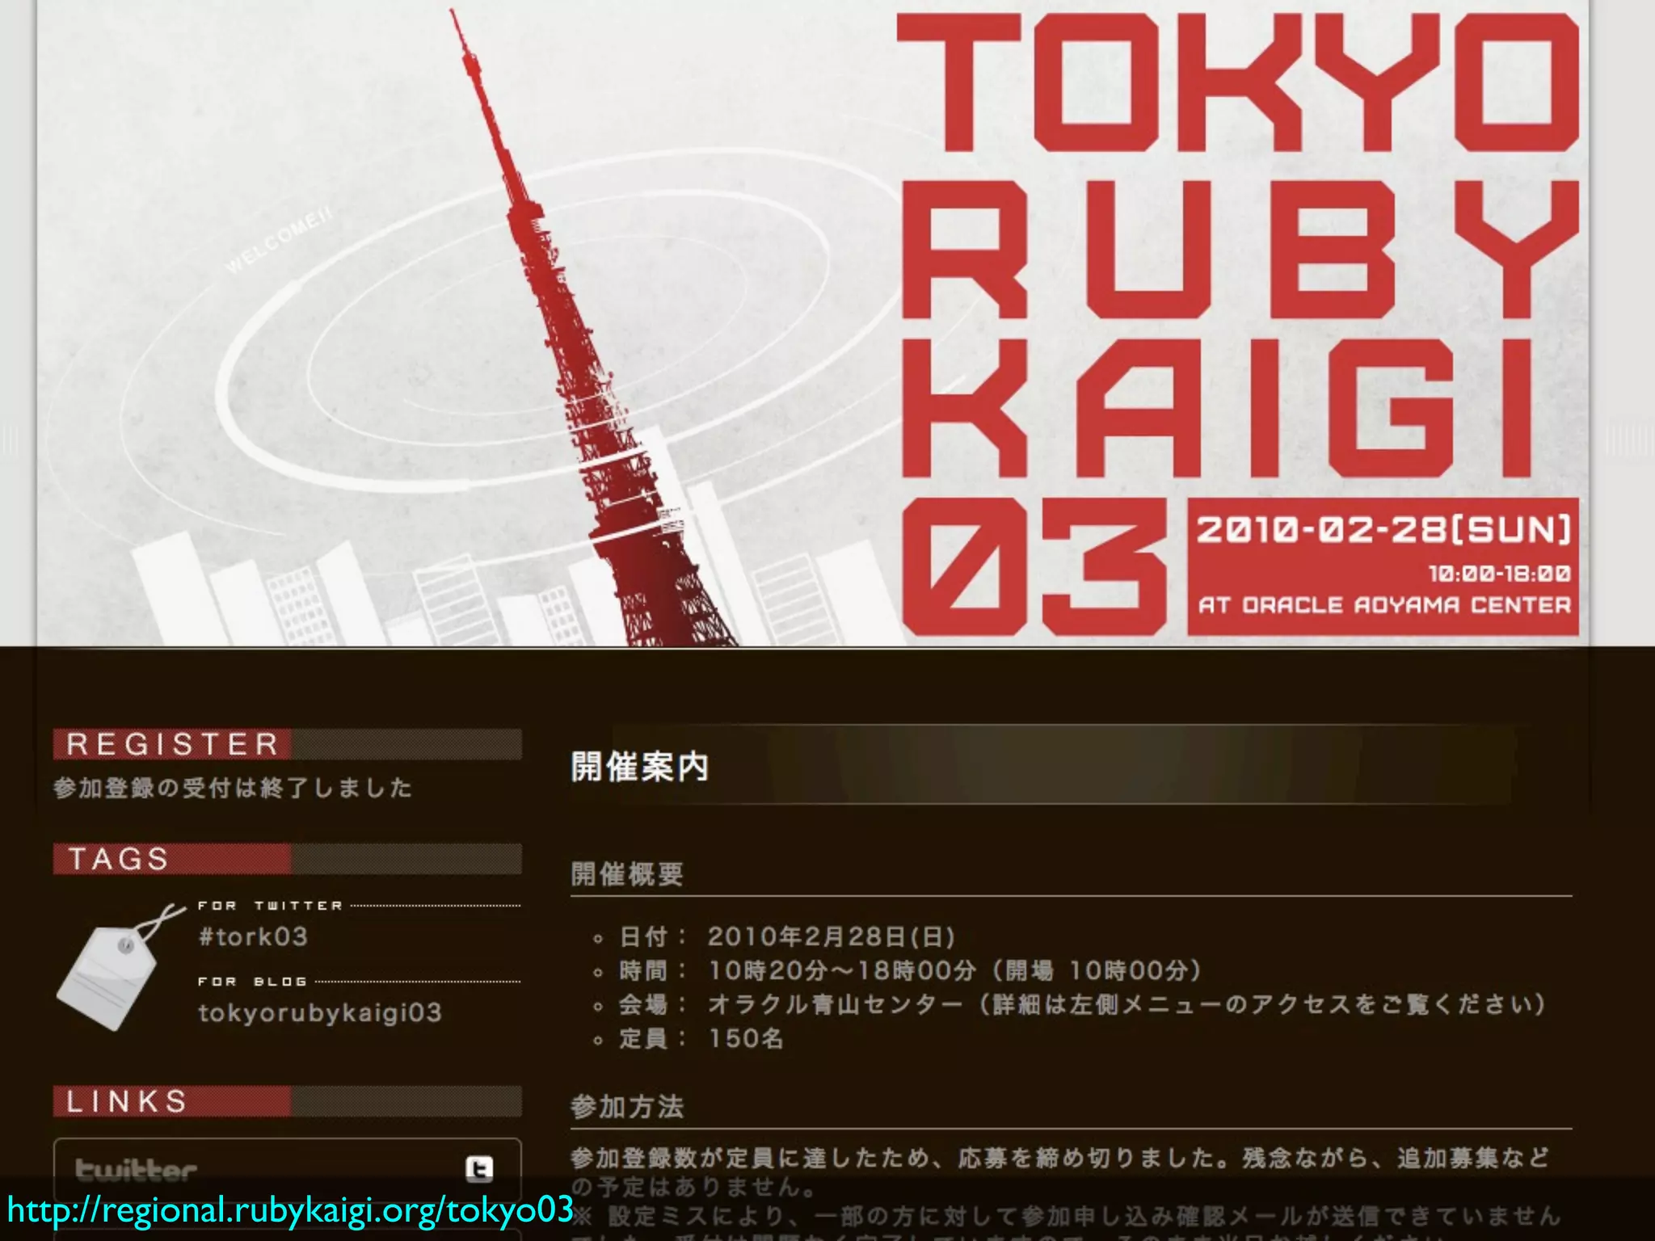Click the FOR BLOG label
Image resolution: width=1655 pixels, height=1241 pixels.
point(253,982)
